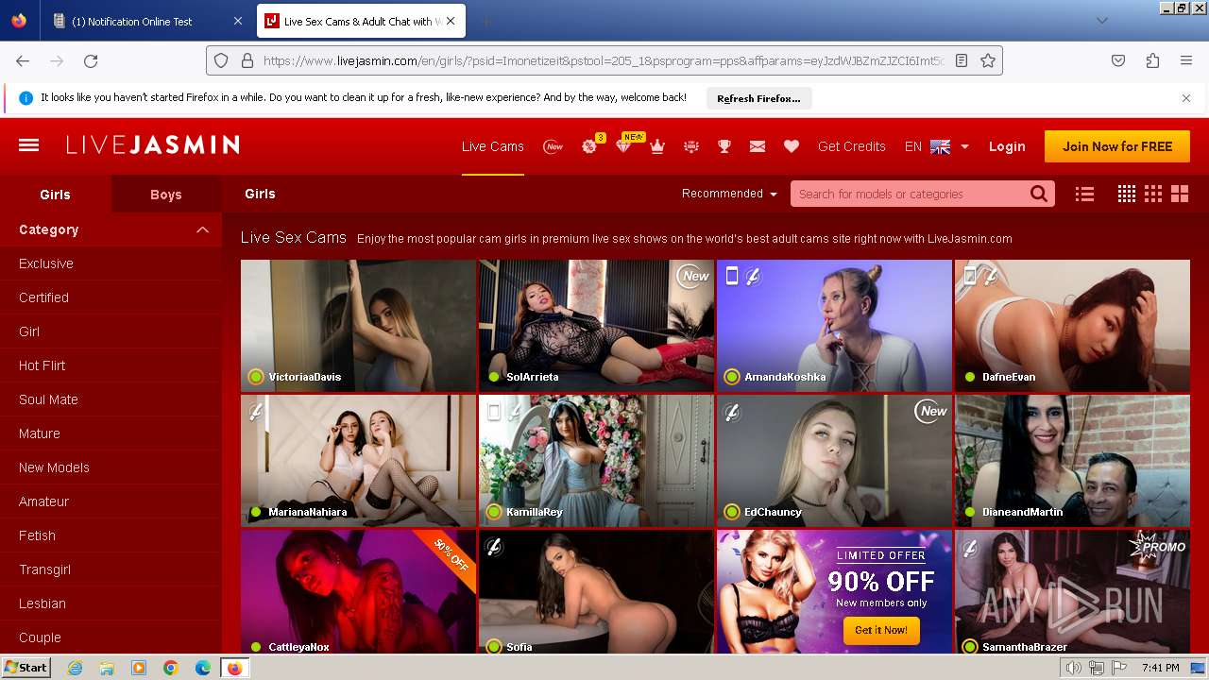Image resolution: width=1209 pixels, height=680 pixels.
Task: Expand the Recommended sort dropdown
Action: coord(729,194)
